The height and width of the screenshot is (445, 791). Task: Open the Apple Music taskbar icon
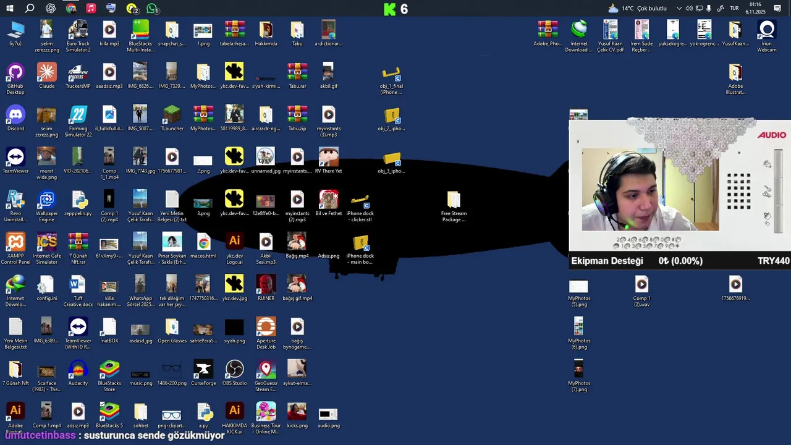[x=91, y=9]
